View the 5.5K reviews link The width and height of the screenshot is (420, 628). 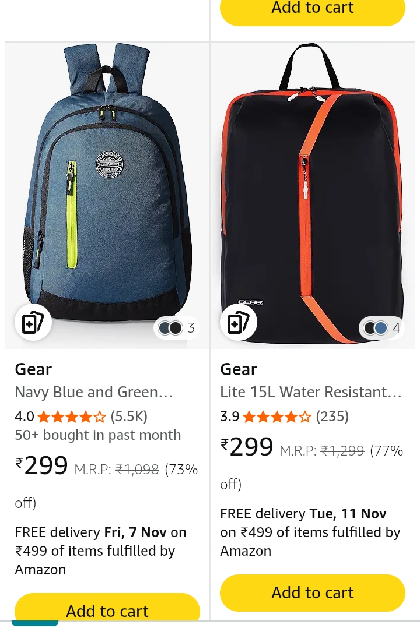[129, 417]
